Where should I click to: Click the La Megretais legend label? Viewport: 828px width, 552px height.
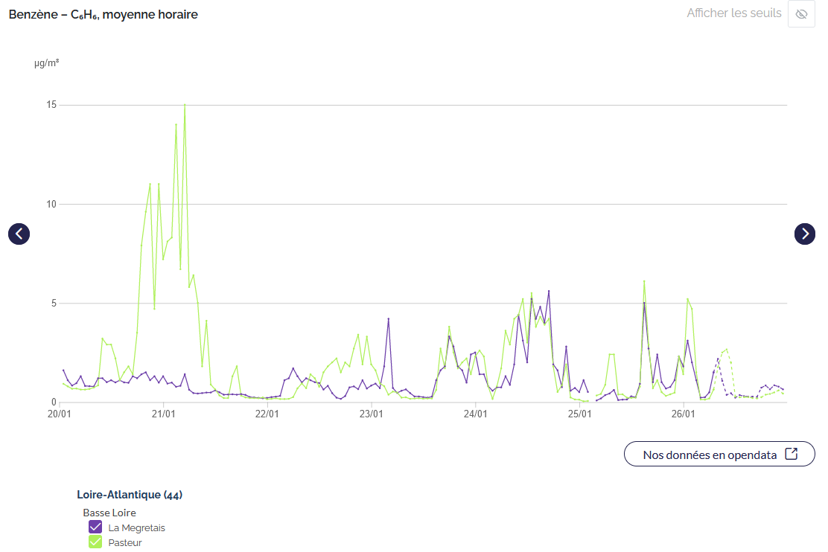point(137,527)
